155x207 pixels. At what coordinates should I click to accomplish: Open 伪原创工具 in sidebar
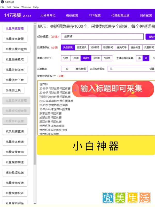coord(13,90)
